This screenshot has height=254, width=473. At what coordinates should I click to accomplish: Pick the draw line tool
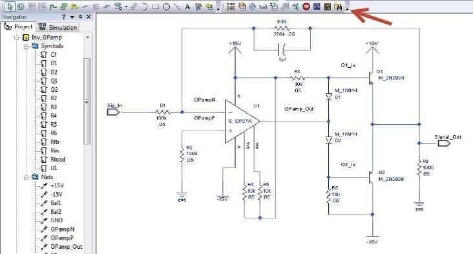177,6
